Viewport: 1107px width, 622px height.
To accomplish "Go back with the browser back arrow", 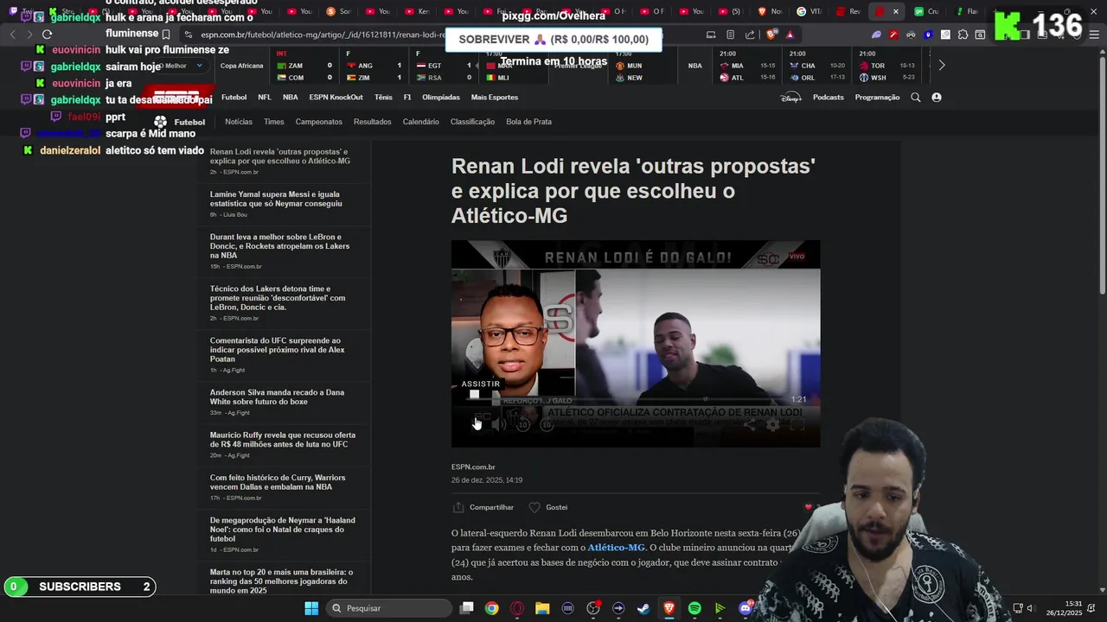I will 13,35.
